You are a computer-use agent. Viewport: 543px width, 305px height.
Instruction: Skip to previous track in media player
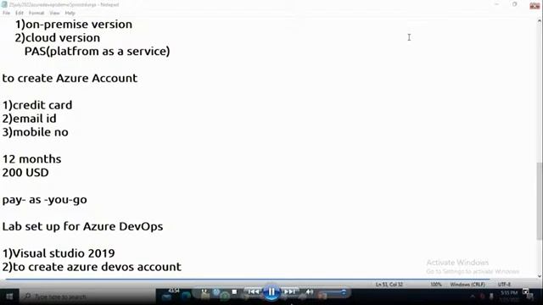click(254, 291)
